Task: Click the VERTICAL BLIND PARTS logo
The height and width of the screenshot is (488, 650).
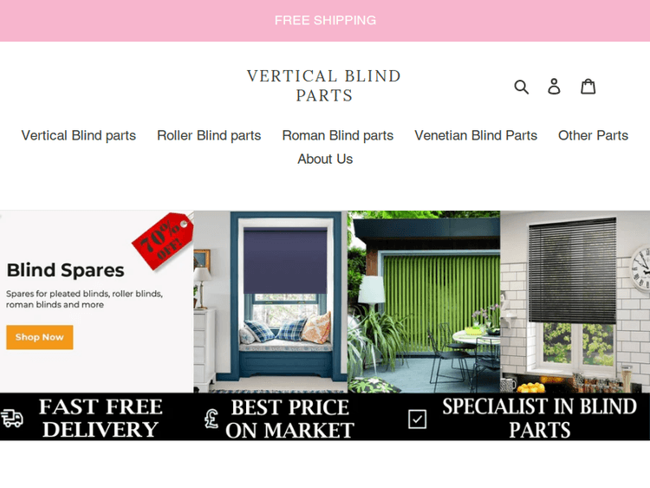Action: [324, 86]
